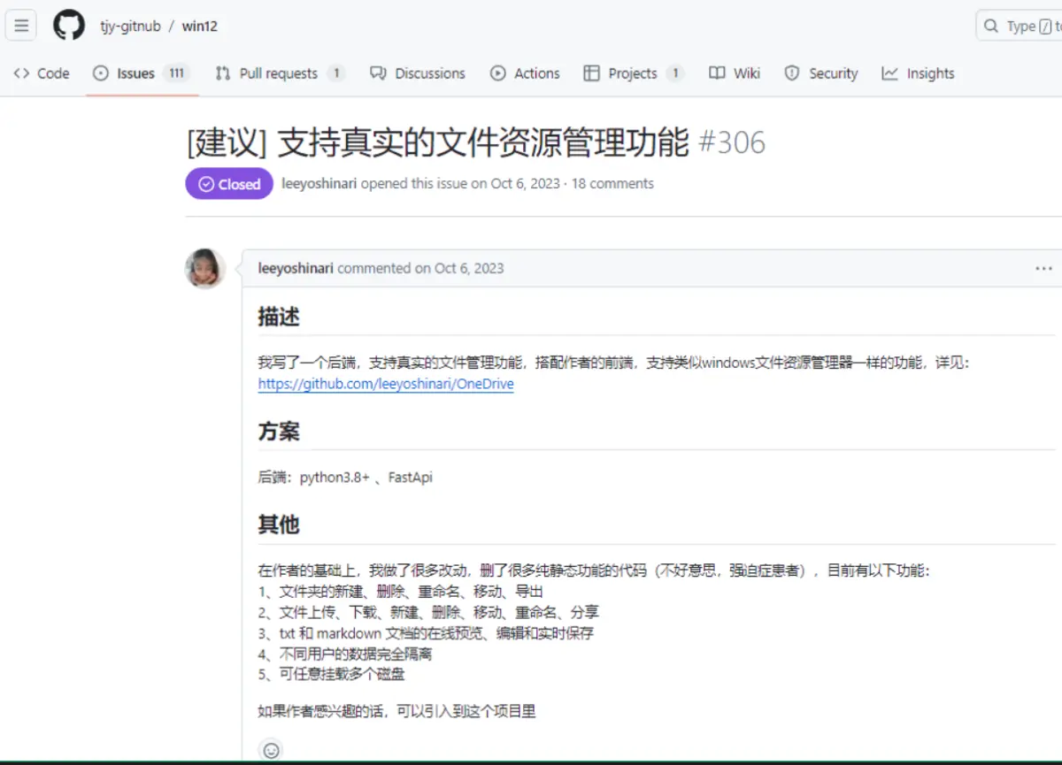Open the Wiki tab
The width and height of the screenshot is (1062, 765).
[x=735, y=73]
